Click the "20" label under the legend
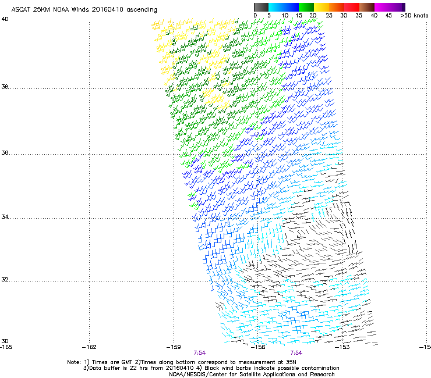Image resolution: width=431 pixels, height=378 pixels. [x=313, y=16]
